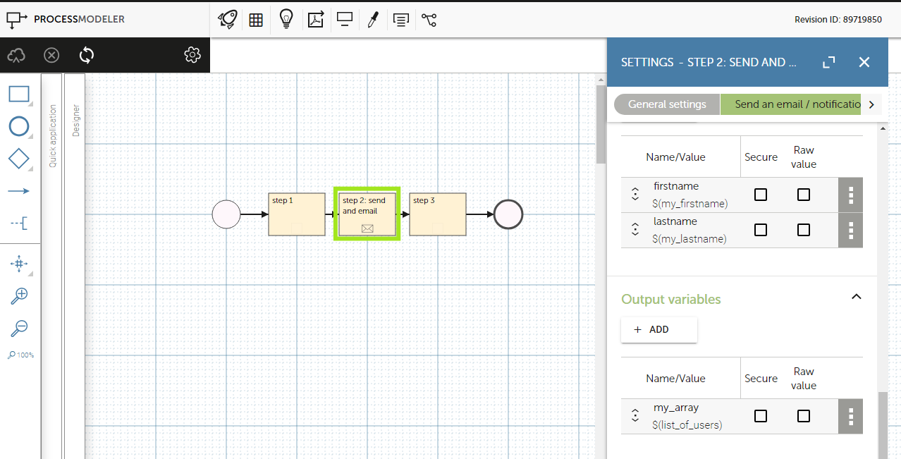Click the 100% zoom reset indicator
The height and width of the screenshot is (459, 901).
tap(21, 355)
